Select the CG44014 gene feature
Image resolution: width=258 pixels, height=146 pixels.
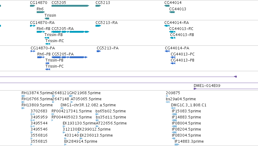coord(167,6)
